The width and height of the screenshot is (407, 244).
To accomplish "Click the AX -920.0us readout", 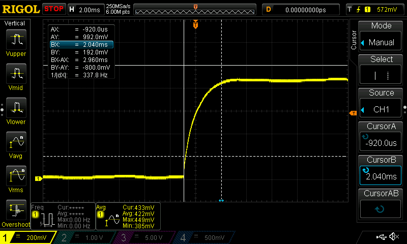I will [79, 29].
